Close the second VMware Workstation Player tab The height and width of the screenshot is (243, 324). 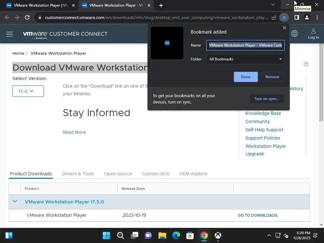pyautogui.click(x=149, y=5)
